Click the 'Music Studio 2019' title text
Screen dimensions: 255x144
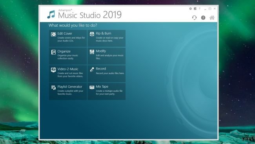click(90, 15)
